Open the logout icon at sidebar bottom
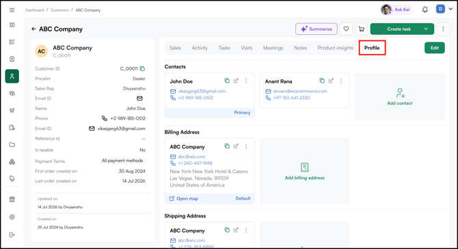This screenshot has width=458, height=249. [12, 235]
